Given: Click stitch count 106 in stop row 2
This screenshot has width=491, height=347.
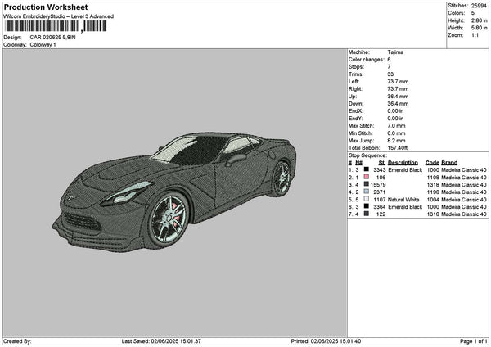Looking at the screenshot, I should (381, 178).
